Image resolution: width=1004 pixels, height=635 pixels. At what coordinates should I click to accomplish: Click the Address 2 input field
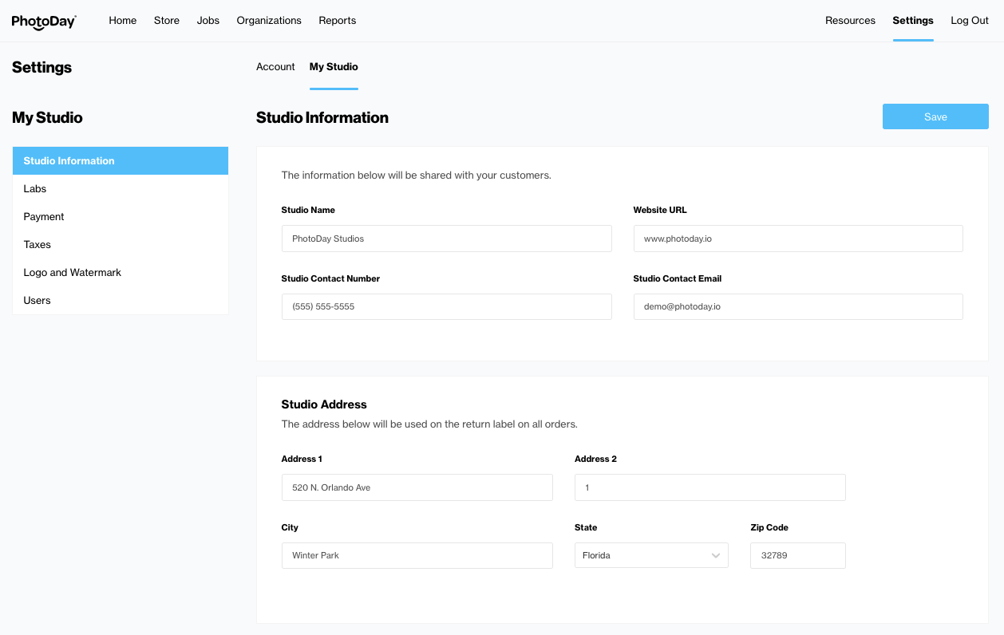point(710,487)
